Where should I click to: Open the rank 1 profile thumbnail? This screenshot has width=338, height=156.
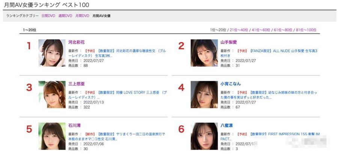(52, 53)
